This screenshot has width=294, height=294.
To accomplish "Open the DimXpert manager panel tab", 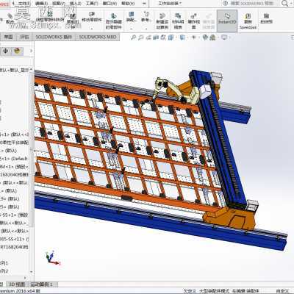I will point(6,51).
